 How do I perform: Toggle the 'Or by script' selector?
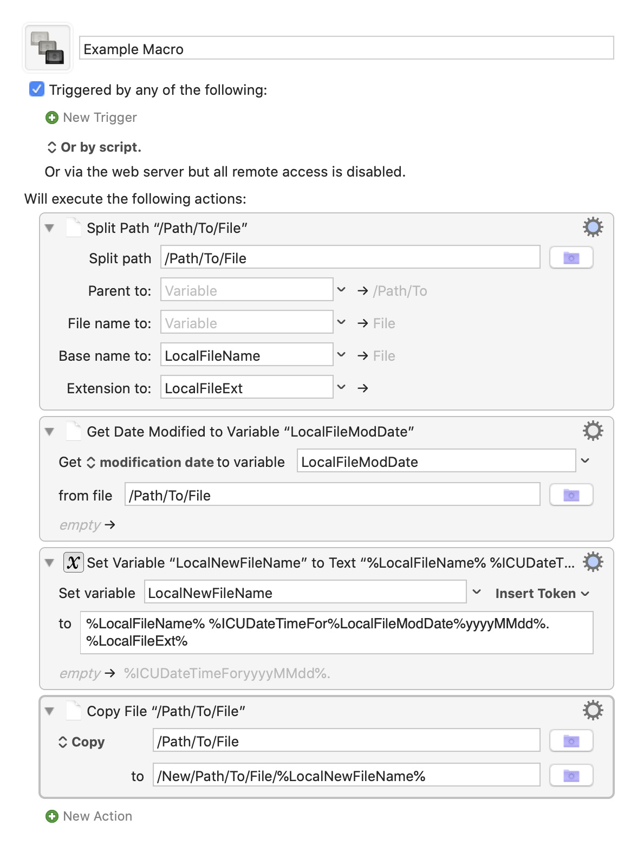pos(94,147)
